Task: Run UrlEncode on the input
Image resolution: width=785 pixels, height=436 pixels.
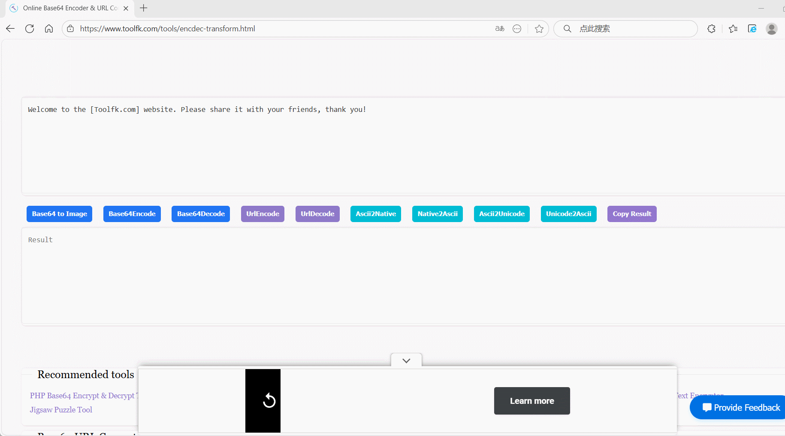Action: 263,214
